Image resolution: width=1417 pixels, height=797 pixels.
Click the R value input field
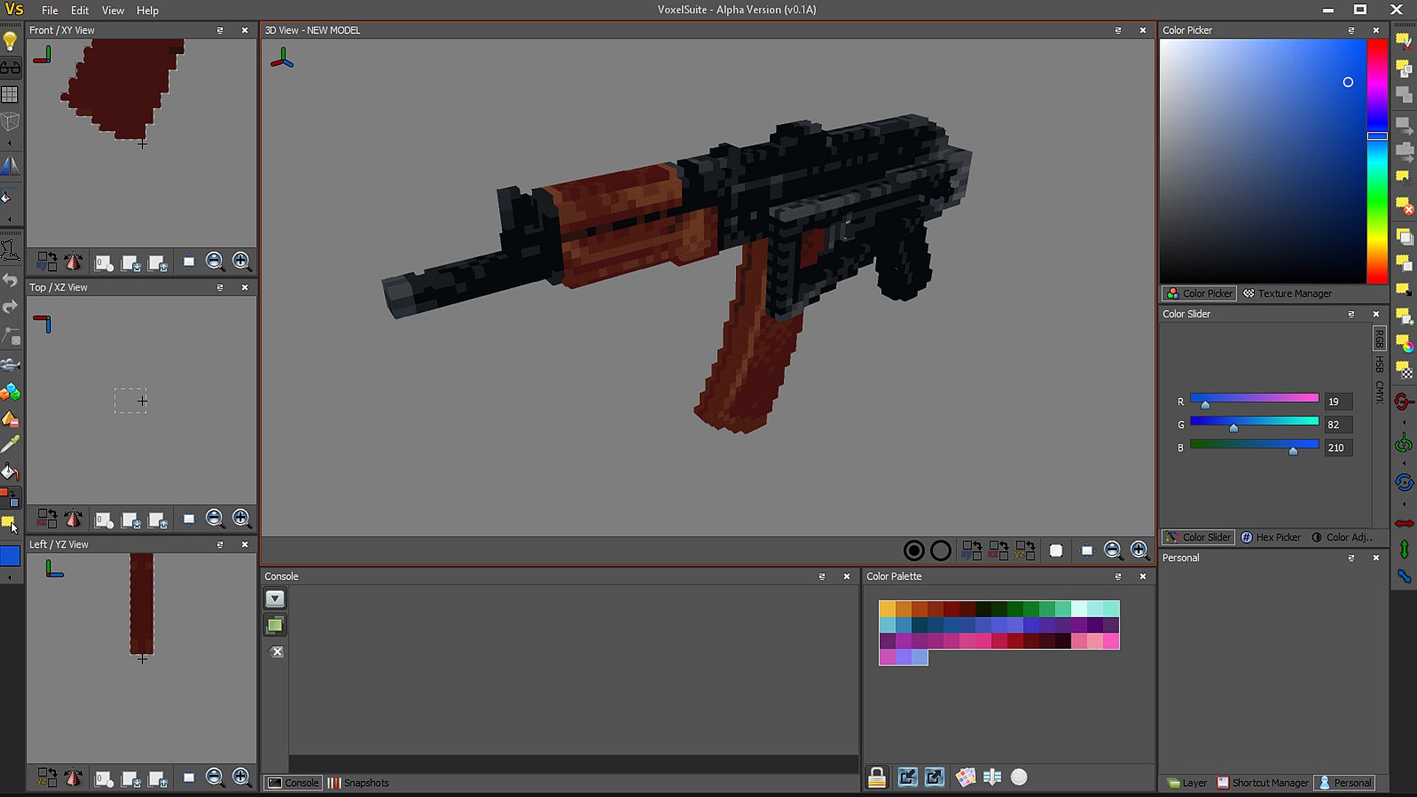[1338, 402]
